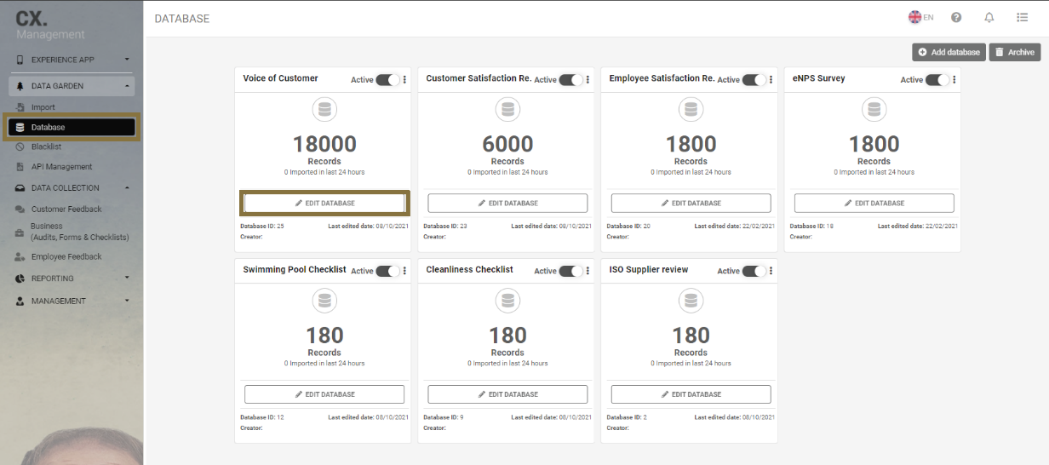Open the help question mark icon

(956, 17)
